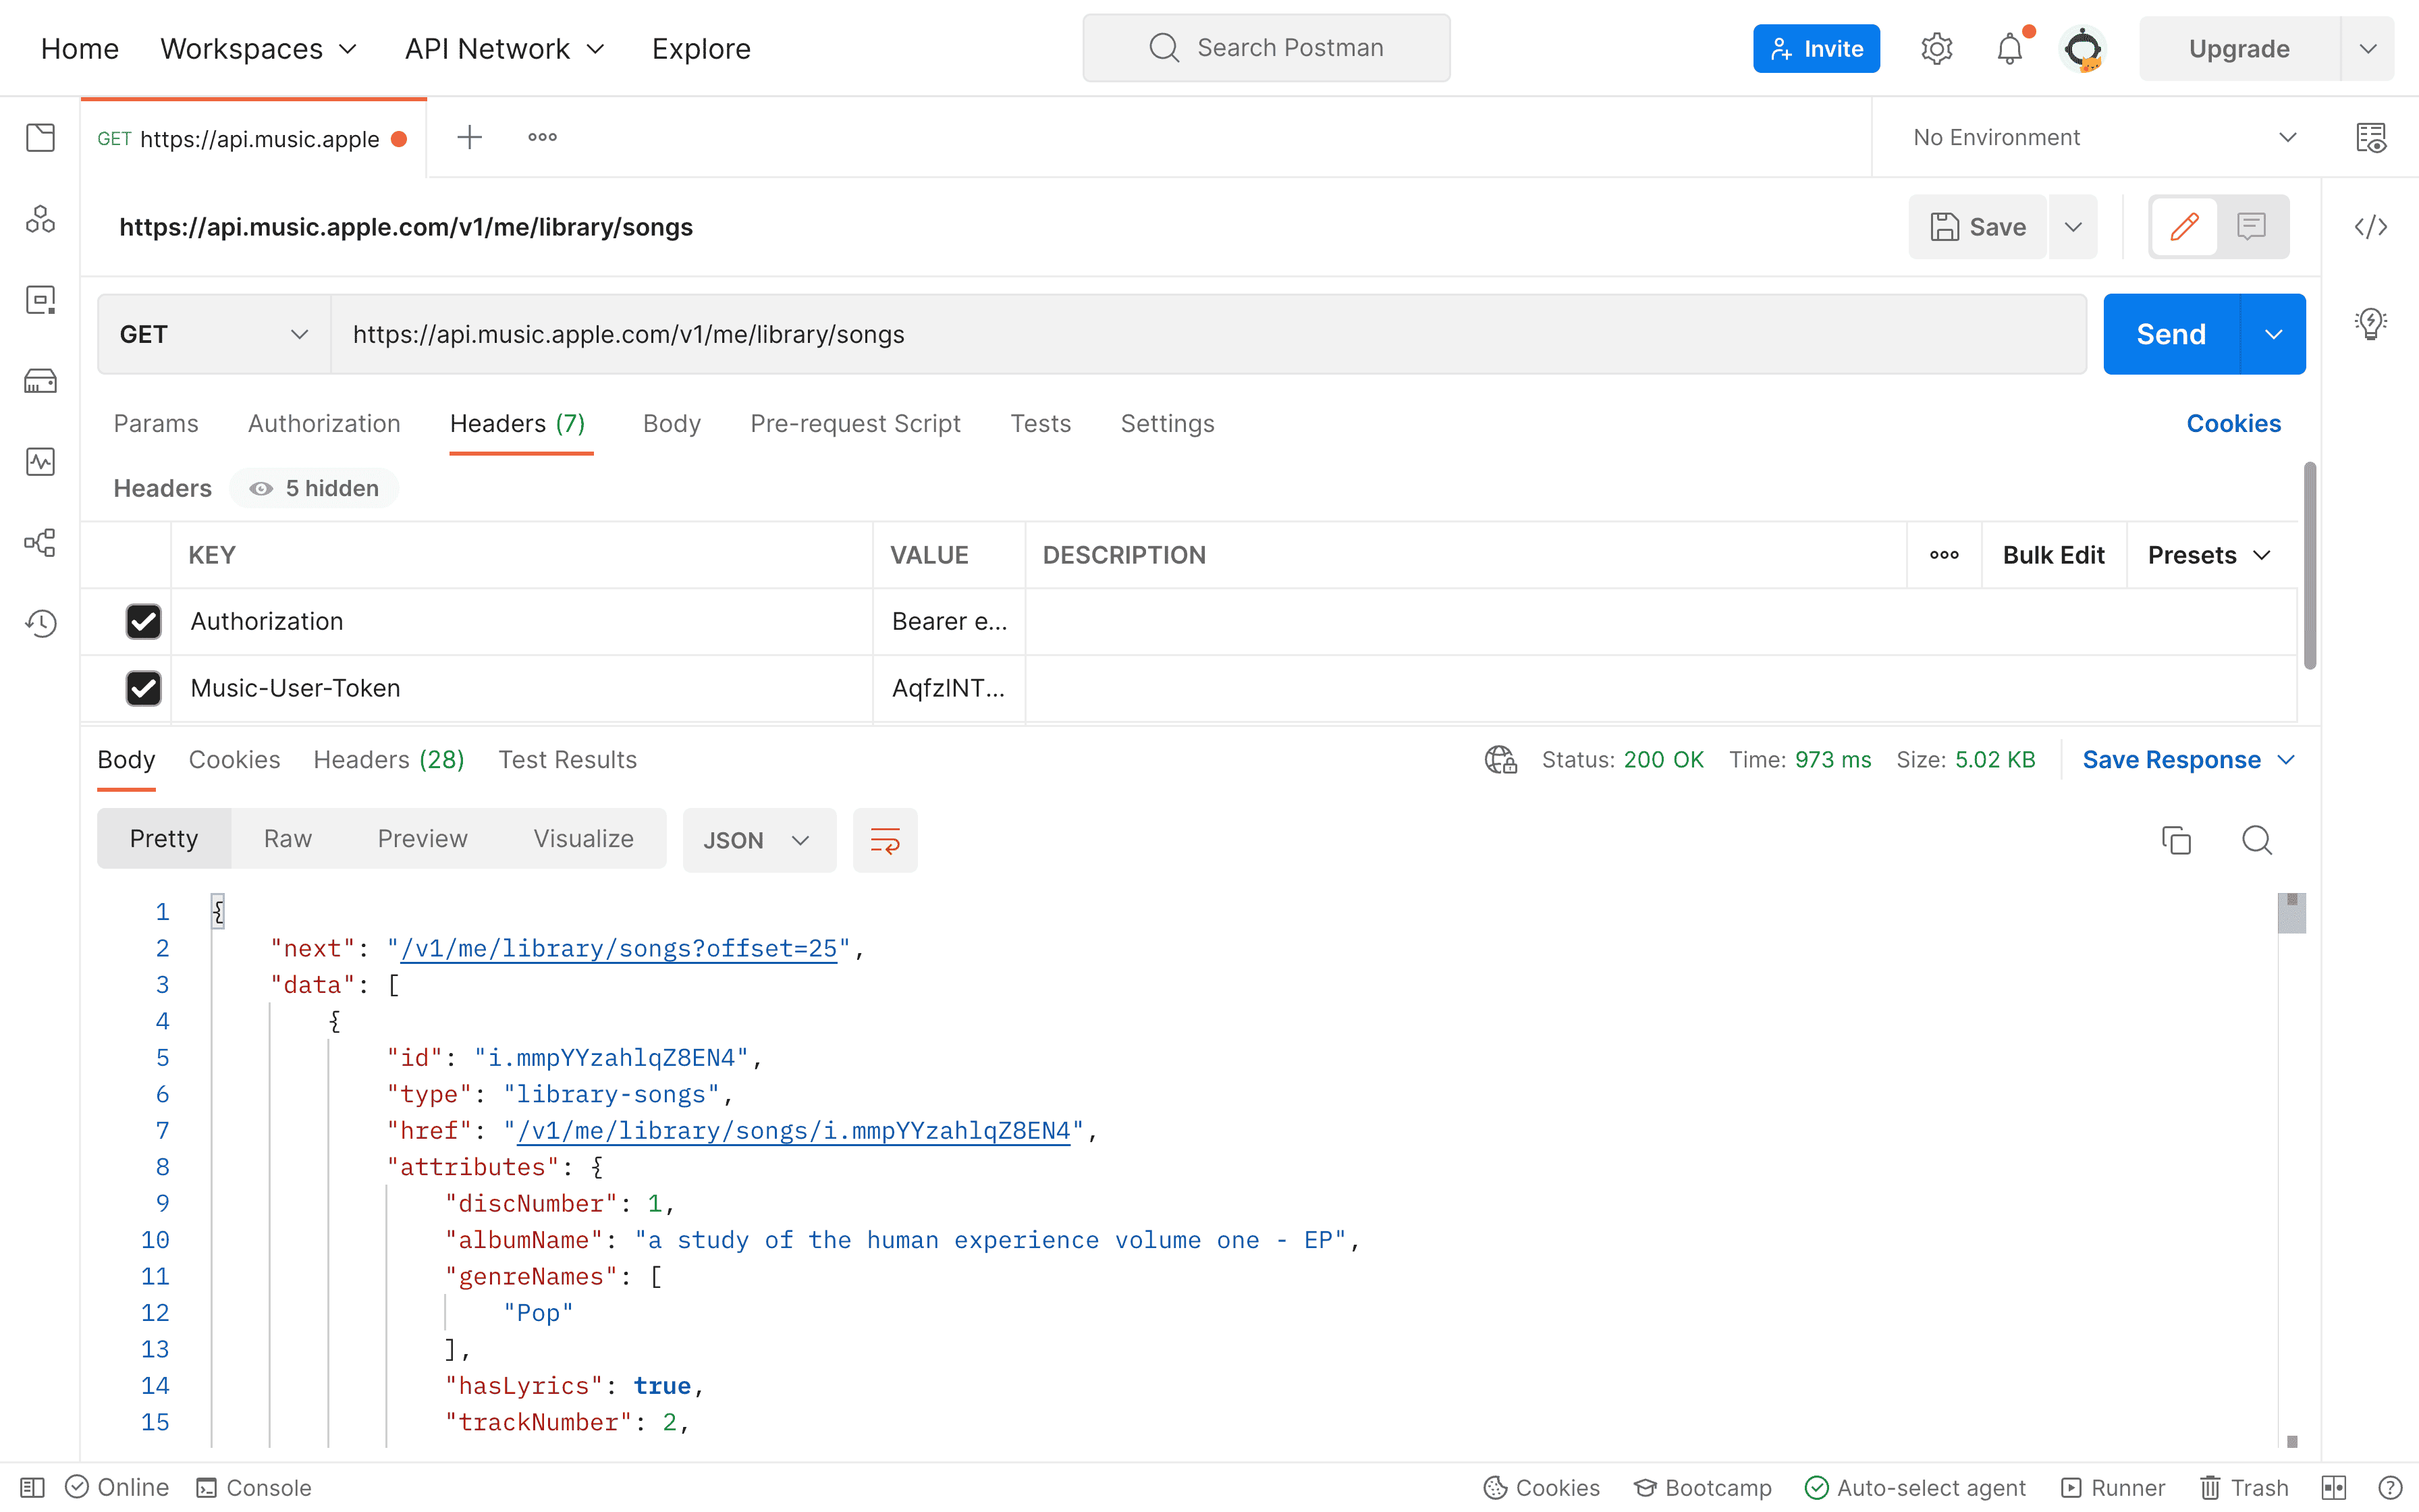Copy response body with copy icon
Screen dimensions: 2419x1512
click(2175, 840)
